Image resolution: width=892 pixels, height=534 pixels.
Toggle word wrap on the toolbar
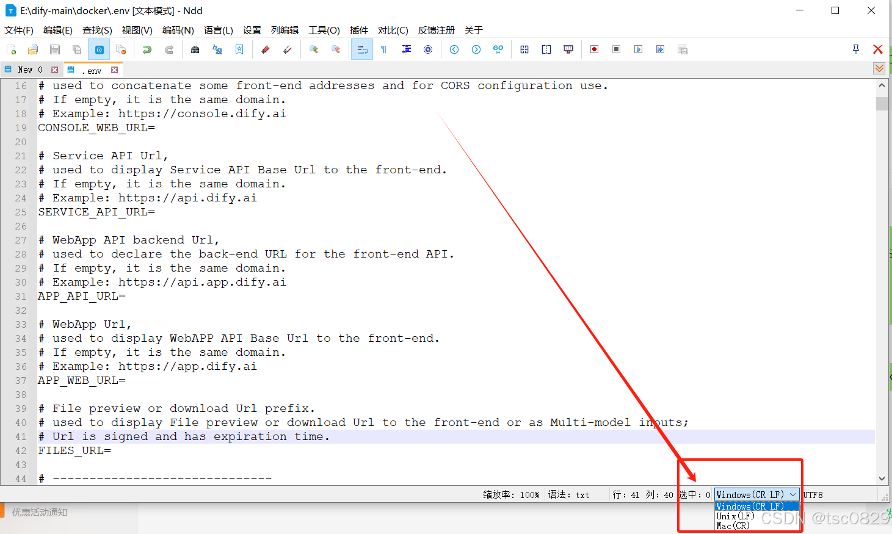click(x=361, y=49)
